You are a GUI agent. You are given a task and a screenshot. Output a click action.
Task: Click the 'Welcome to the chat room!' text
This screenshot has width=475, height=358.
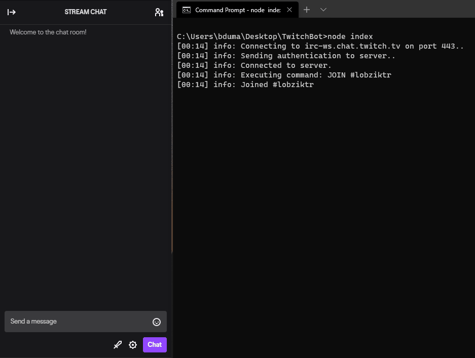tap(48, 32)
